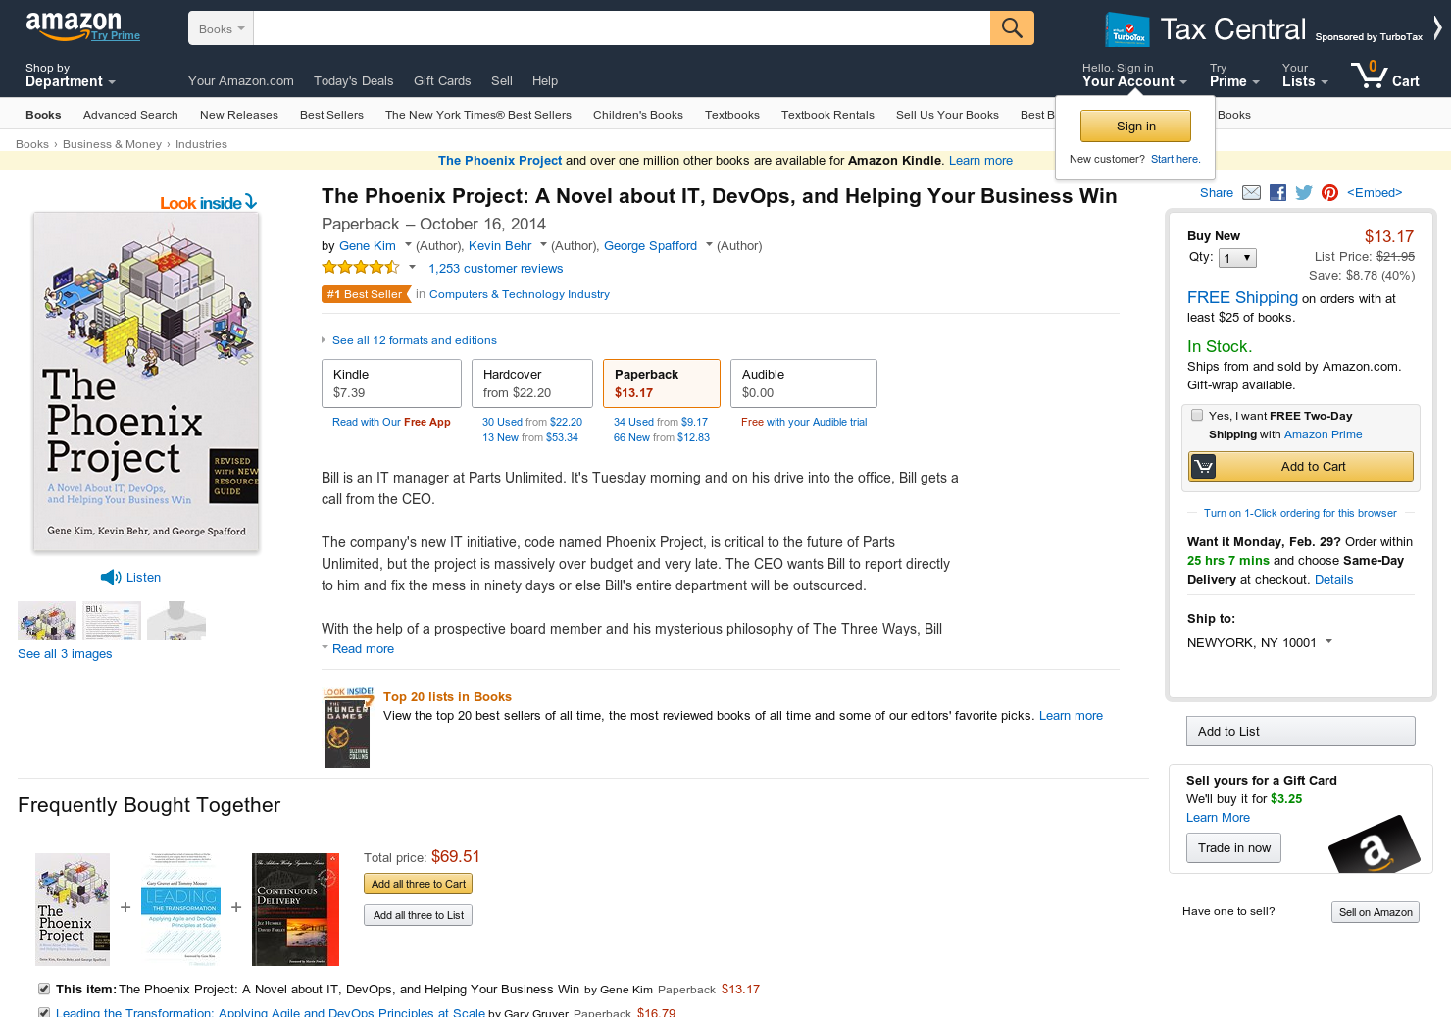
Task: Click the Leading the Transformation book cover
Action: pyautogui.click(x=181, y=909)
